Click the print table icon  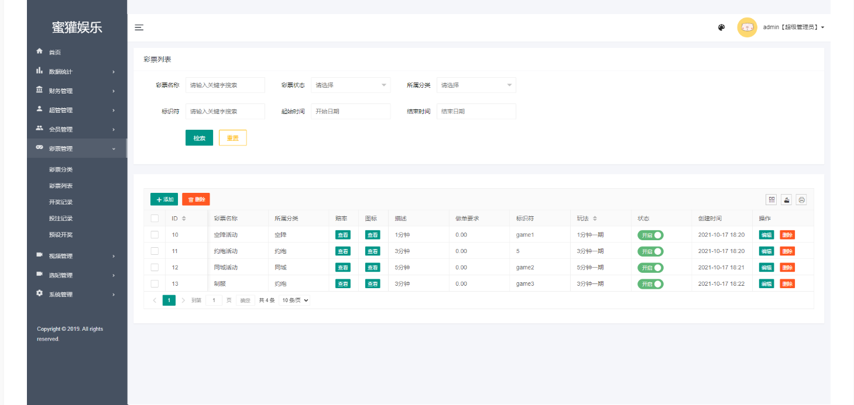point(802,200)
